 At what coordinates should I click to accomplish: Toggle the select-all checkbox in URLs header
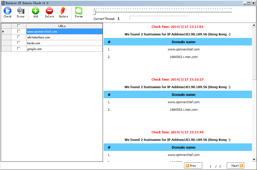point(19,26)
